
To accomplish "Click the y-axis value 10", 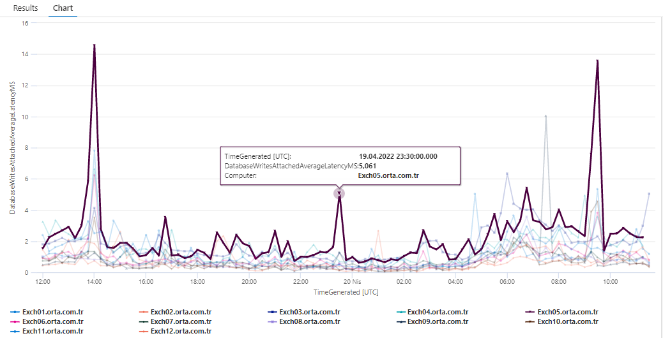I will tap(24, 117).
